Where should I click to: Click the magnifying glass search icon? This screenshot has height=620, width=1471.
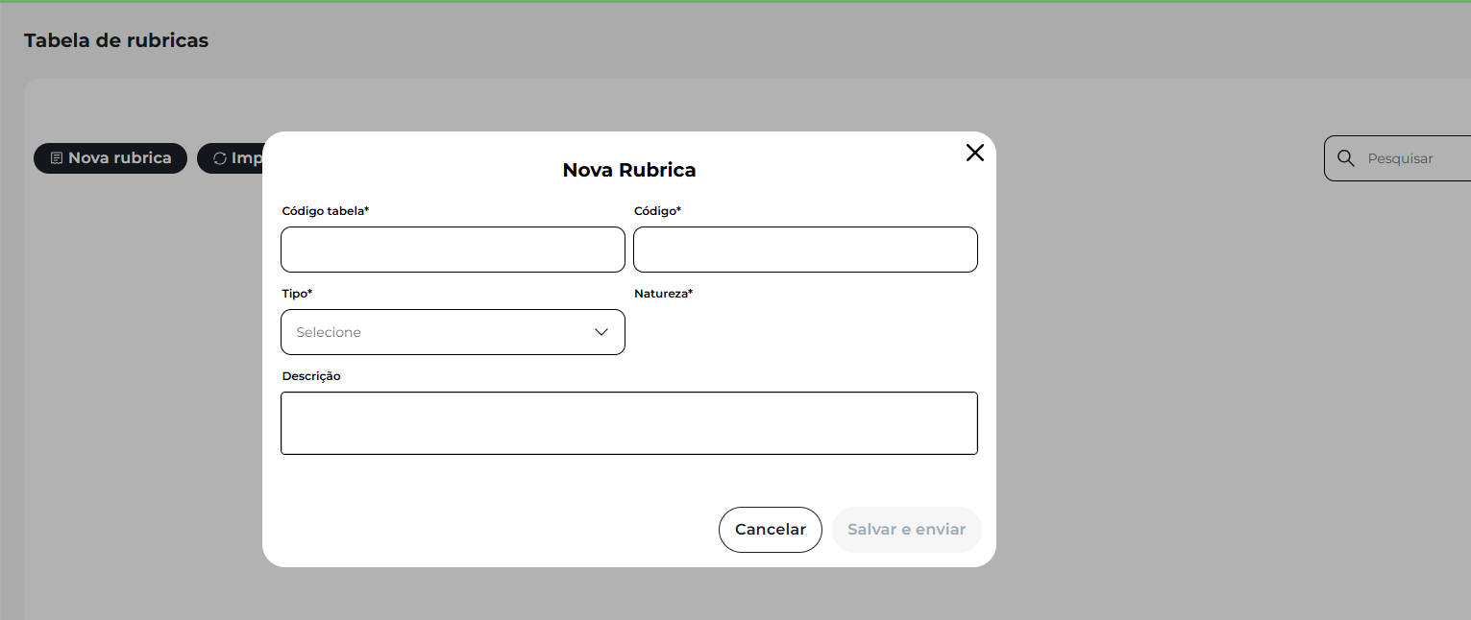(x=1346, y=158)
